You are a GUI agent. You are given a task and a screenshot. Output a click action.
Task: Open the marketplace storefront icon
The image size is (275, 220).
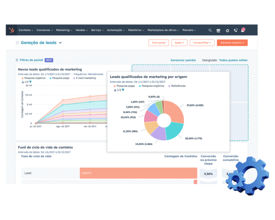coord(218,31)
